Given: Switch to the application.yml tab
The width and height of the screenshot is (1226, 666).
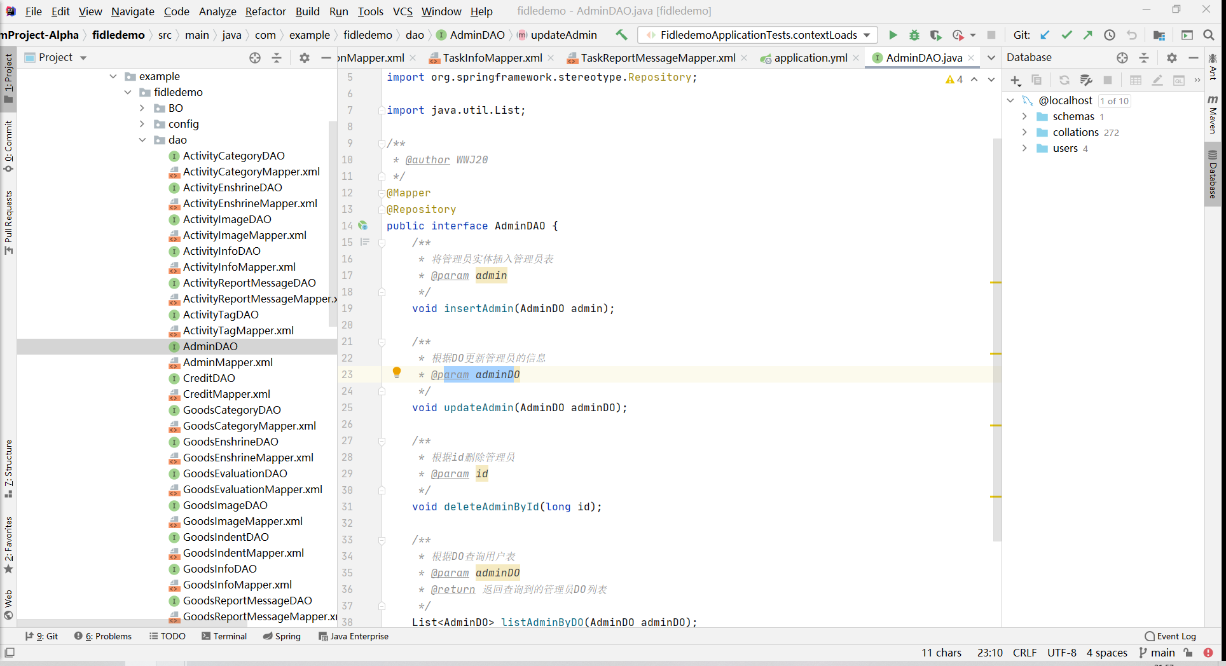Looking at the screenshot, I should pos(811,58).
